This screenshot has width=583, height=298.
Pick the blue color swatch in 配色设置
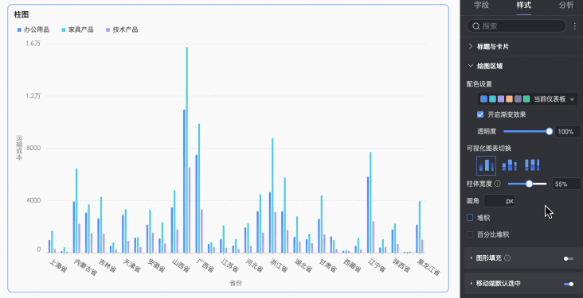(483, 99)
